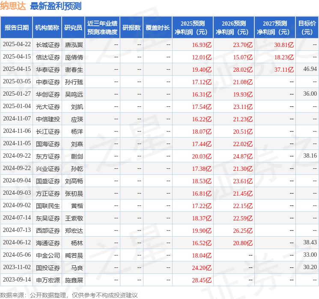Click the 纳思达 stock name title
The height and width of the screenshot is (299, 319).
(13, 6)
